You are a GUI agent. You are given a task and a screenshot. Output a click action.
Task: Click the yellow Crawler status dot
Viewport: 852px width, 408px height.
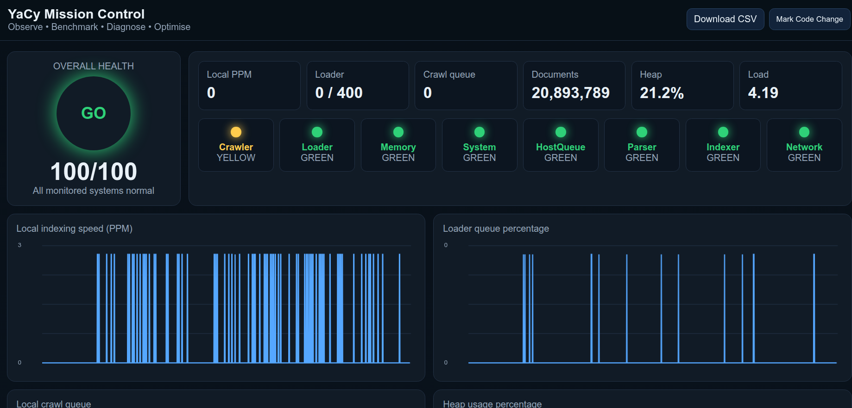(x=236, y=132)
